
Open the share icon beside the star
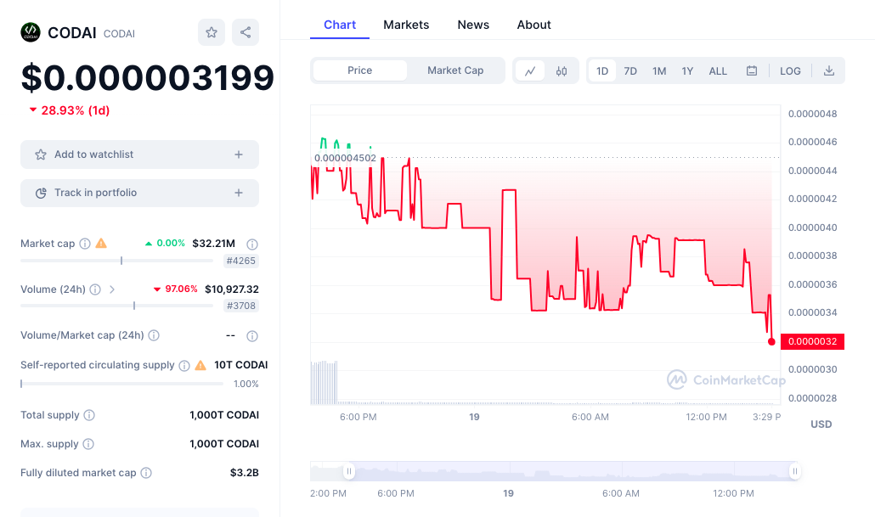coord(245,31)
